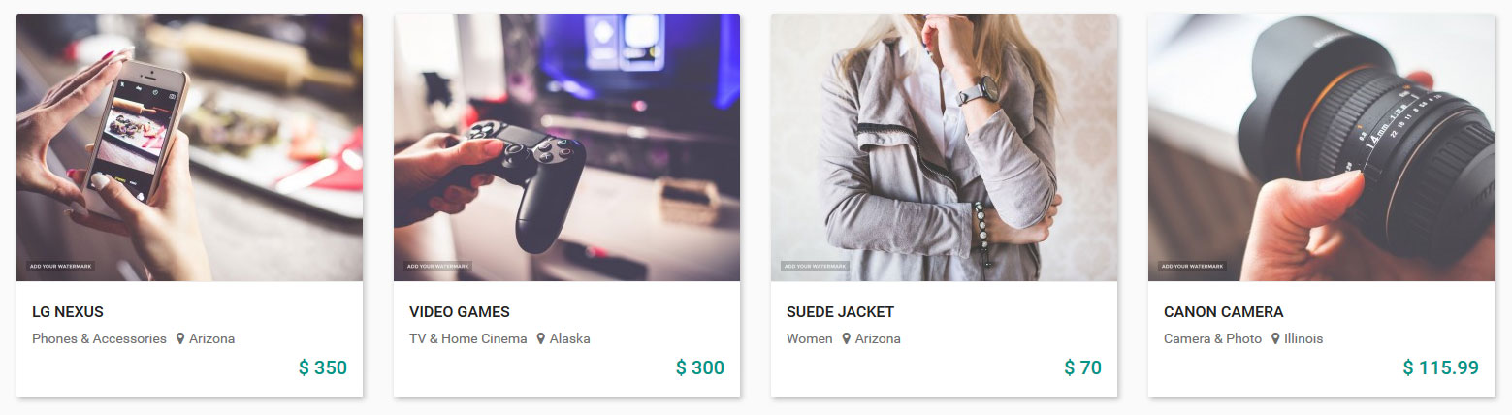The height and width of the screenshot is (415, 1512).
Task: Click the $ 350 price on LG Nexus
Action: coord(323,368)
